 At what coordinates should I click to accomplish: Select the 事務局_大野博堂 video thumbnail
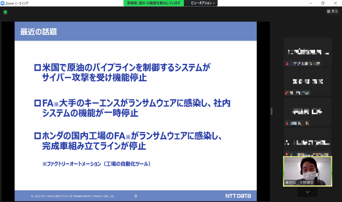(x=307, y=172)
